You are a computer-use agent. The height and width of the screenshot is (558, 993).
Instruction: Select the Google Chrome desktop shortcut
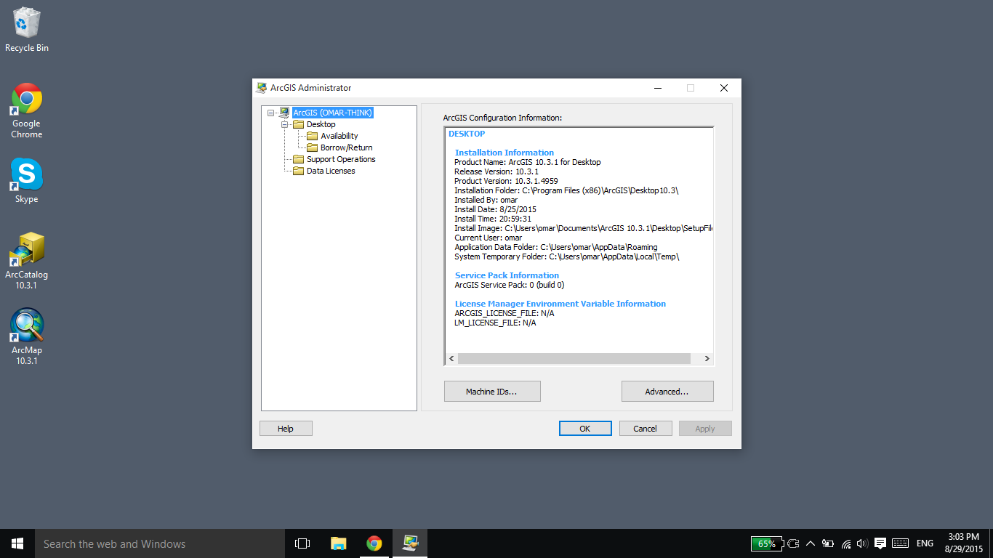26,110
